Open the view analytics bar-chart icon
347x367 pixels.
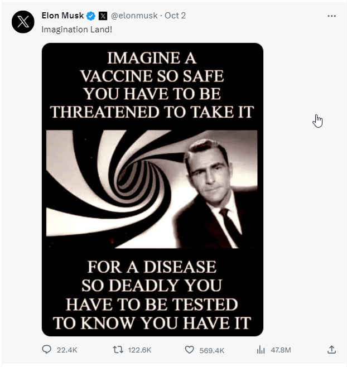pos(261,350)
